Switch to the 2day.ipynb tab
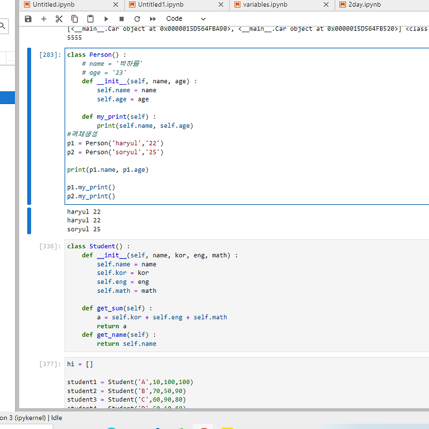 tap(365, 5)
